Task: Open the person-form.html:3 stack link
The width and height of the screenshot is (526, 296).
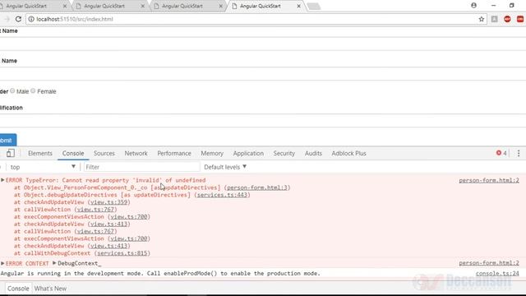Action: [x=257, y=187]
